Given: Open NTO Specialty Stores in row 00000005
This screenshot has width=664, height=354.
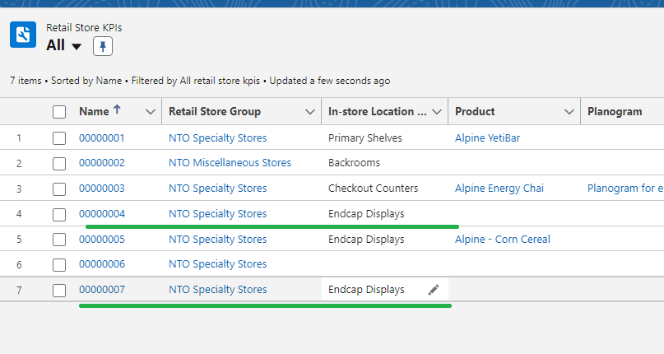Looking at the screenshot, I should pos(218,239).
